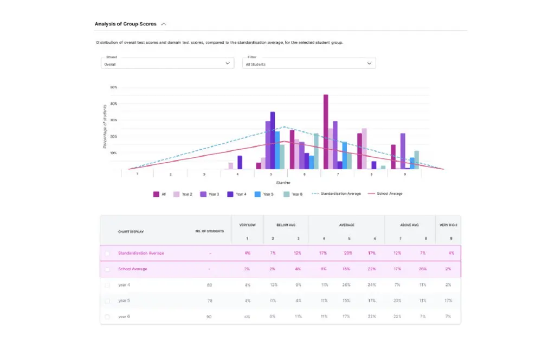555x346 pixels.
Task: Click the 'year 5' row label
Action: [x=124, y=301]
